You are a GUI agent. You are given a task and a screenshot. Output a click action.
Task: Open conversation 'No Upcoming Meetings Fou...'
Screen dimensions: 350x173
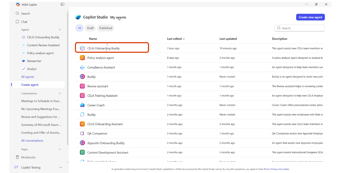[x=41, y=109]
